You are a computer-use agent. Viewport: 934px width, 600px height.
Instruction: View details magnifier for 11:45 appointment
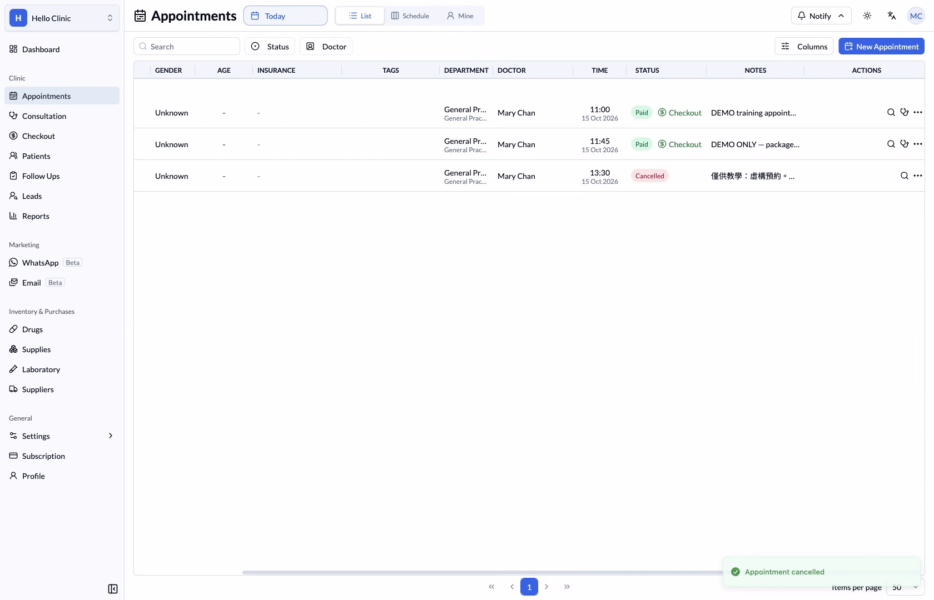(891, 144)
